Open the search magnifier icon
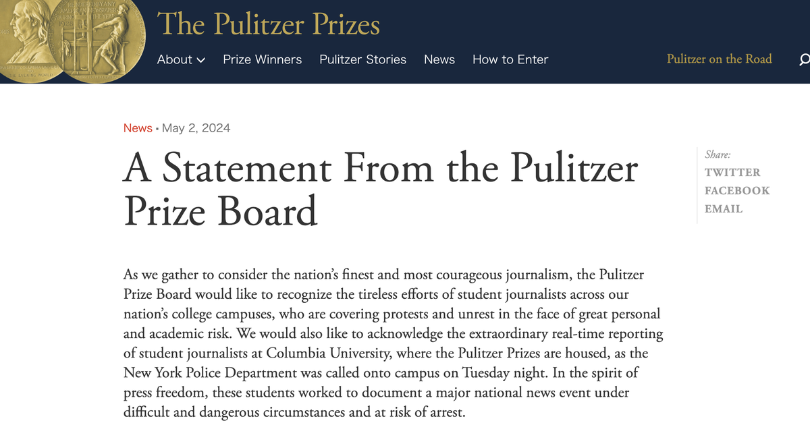The height and width of the screenshot is (425, 810). [x=804, y=59]
